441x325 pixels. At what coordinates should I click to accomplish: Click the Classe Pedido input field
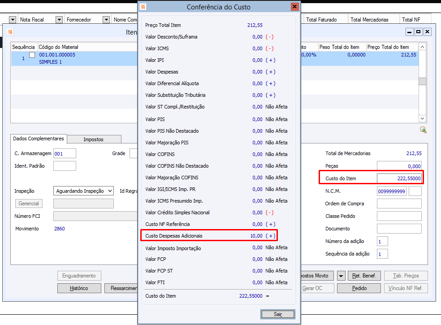(x=399, y=216)
